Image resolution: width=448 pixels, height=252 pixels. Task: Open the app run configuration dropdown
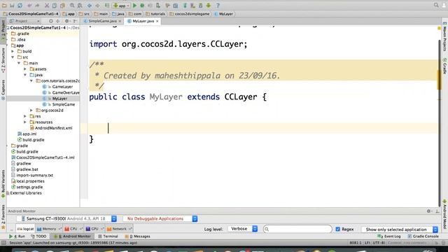121,6
